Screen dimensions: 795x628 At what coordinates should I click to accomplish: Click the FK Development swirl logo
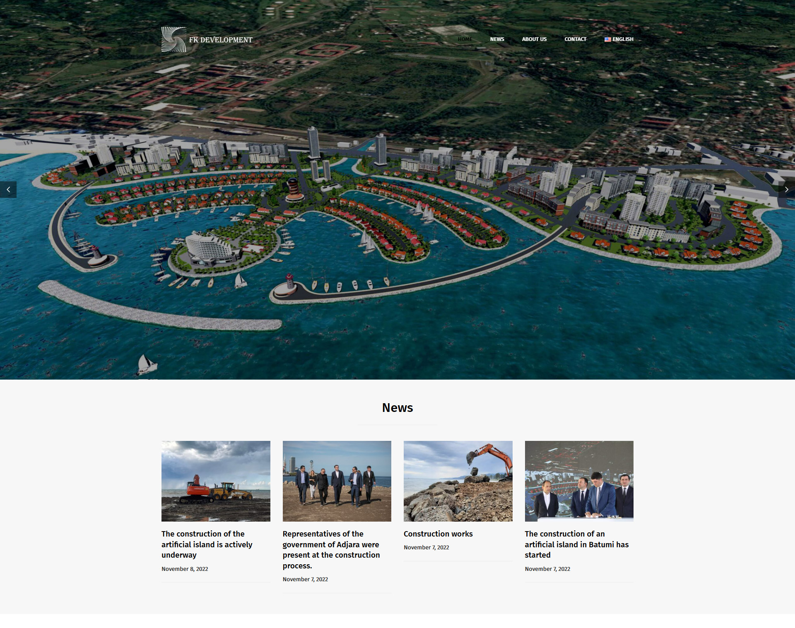pyautogui.click(x=174, y=39)
